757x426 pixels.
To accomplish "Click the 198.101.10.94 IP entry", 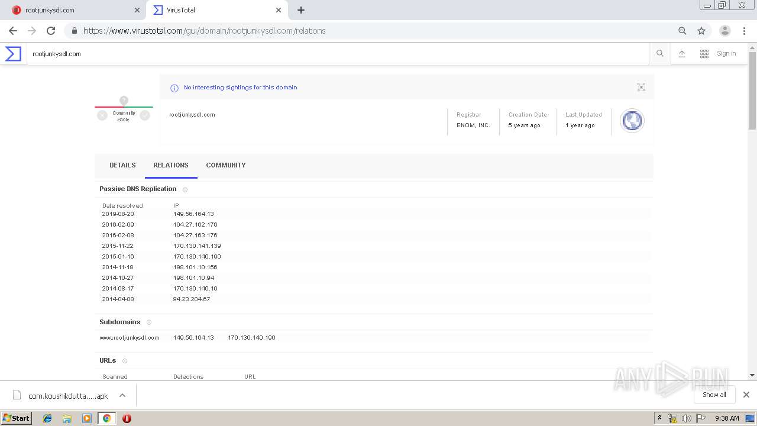I will pyautogui.click(x=193, y=277).
